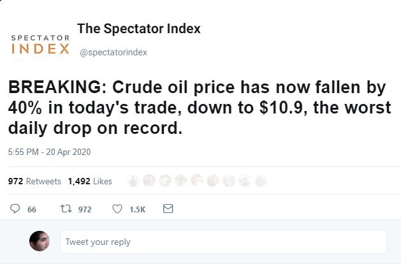
Task: Open 'The Spectator Index' display name
Action: tap(139, 29)
